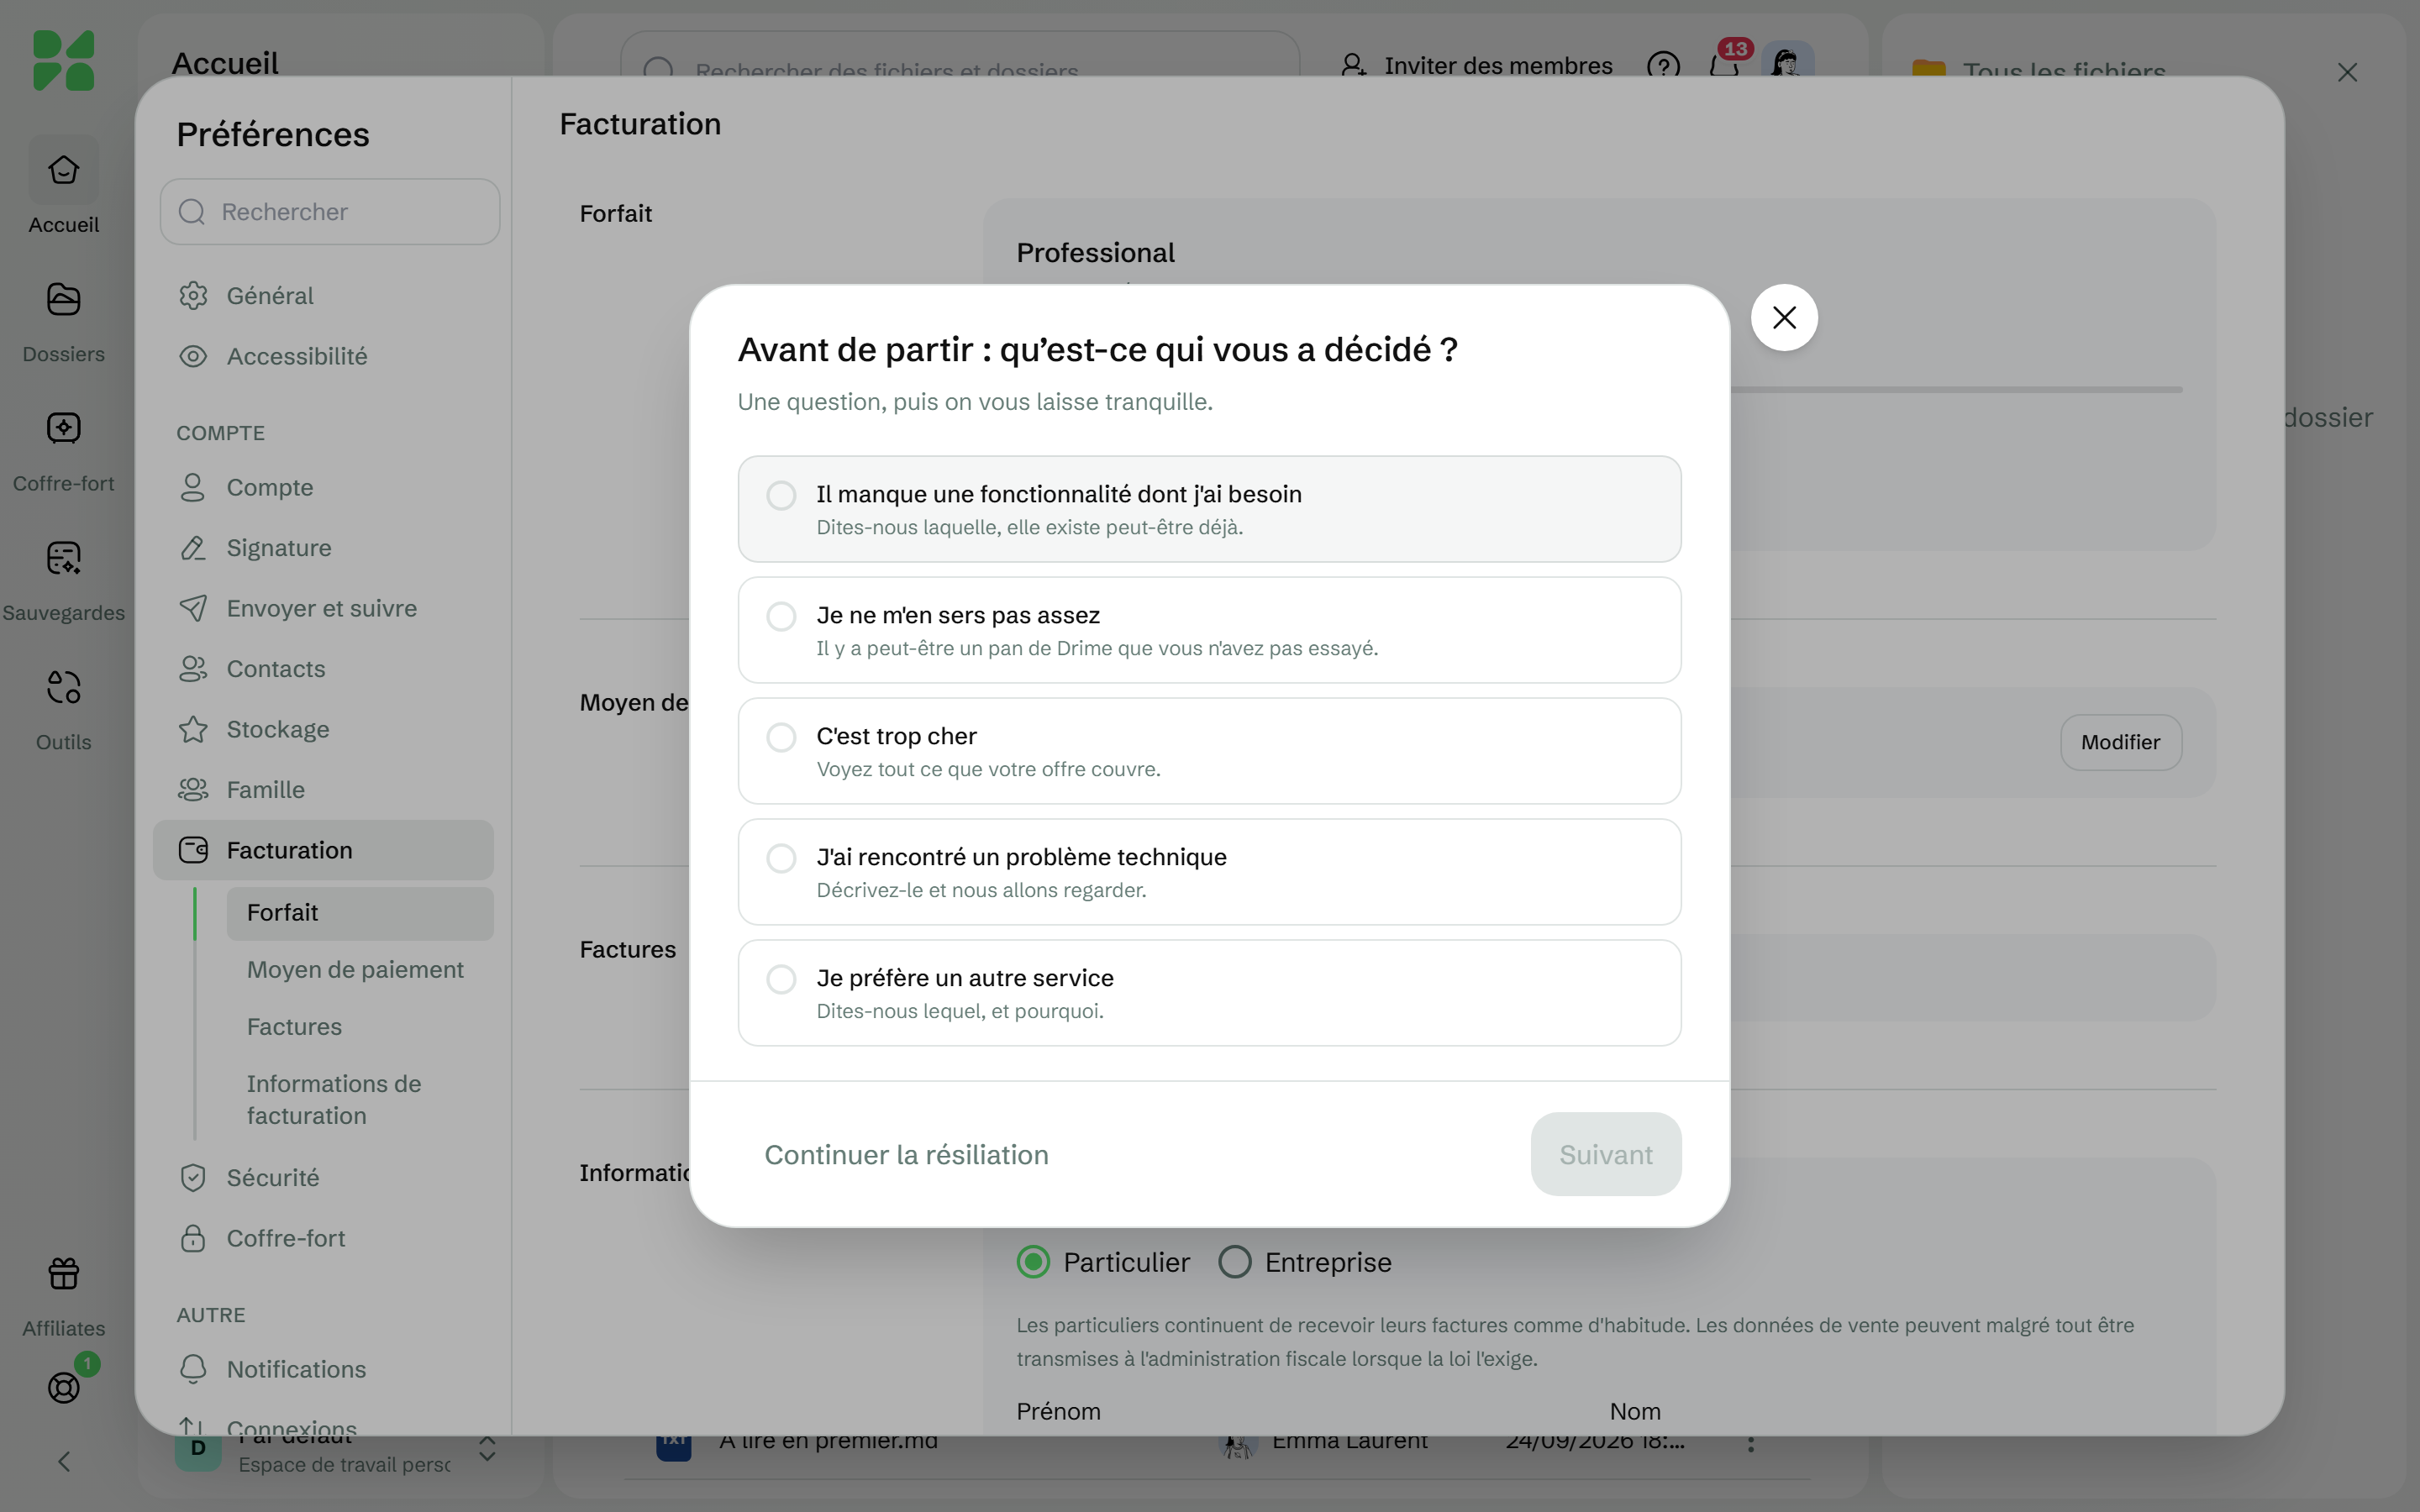Collapse the left sidebar arrow
Screen dimensions: 2420x1512
pyautogui.click(x=63, y=1462)
